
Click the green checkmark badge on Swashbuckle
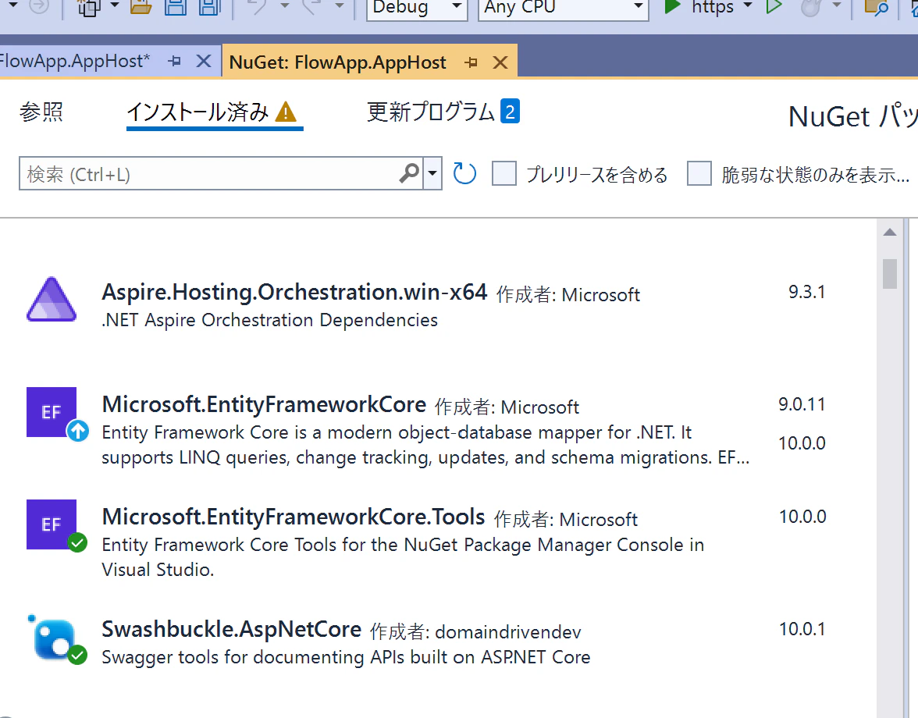pyautogui.click(x=77, y=655)
